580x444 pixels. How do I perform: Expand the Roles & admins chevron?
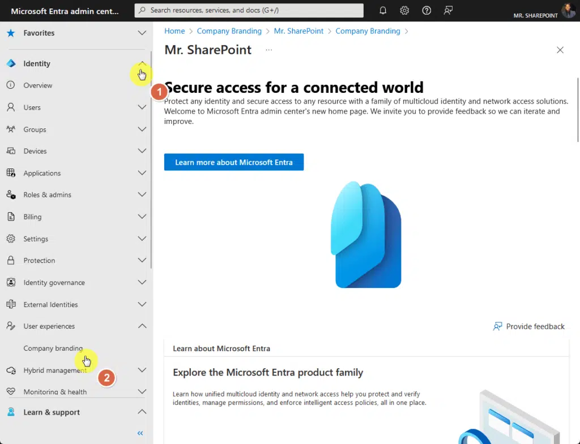click(x=142, y=195)
